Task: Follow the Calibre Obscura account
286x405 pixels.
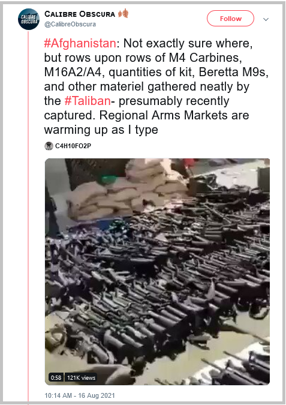Action: click(x=230, y=19)
